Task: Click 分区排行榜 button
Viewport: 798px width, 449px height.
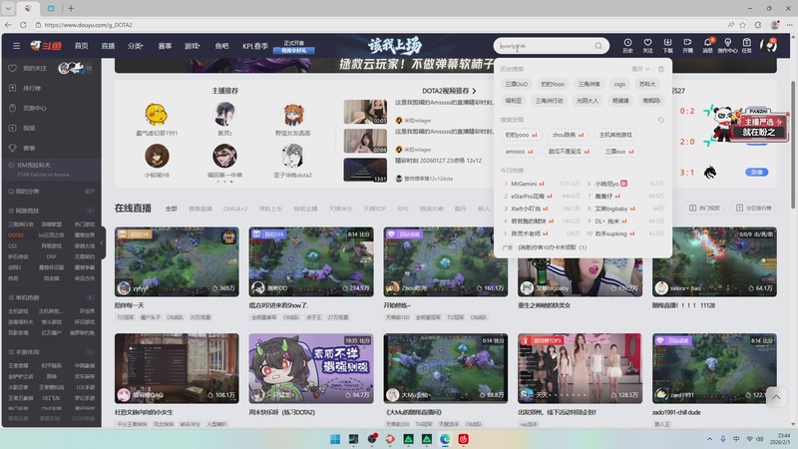Action: (753, 208)
